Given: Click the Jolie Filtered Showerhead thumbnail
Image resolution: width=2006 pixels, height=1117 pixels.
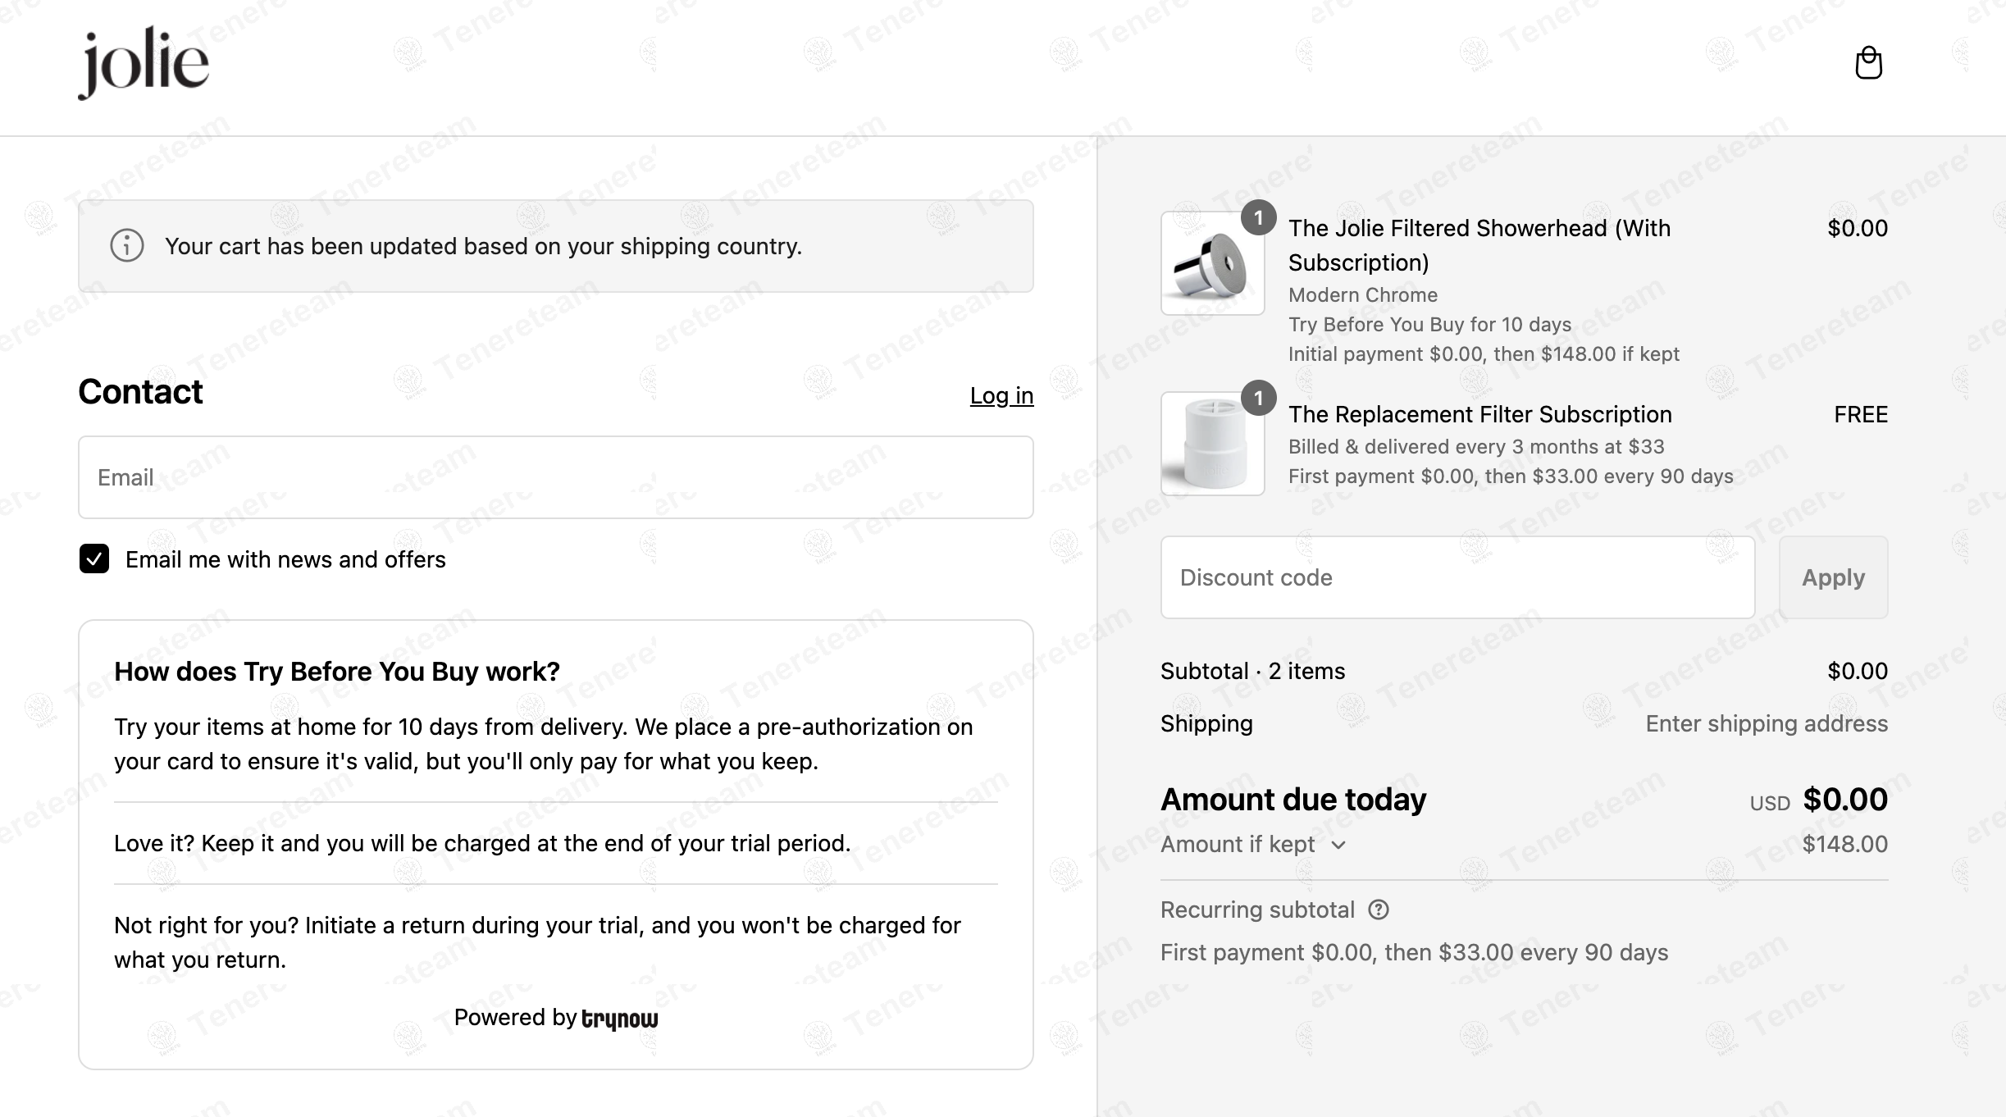Looking at the screenshot, I should 1213,263.
